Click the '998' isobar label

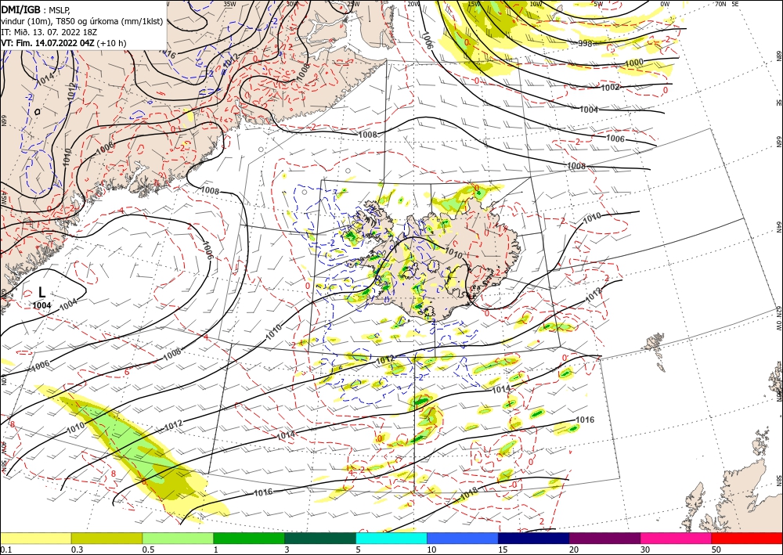click(x=585, y=44)
